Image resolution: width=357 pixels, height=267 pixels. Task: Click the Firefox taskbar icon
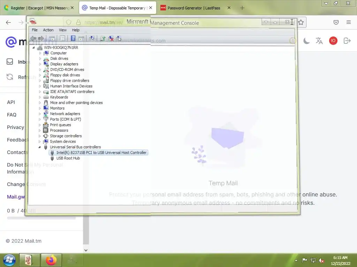coord(51,260)
